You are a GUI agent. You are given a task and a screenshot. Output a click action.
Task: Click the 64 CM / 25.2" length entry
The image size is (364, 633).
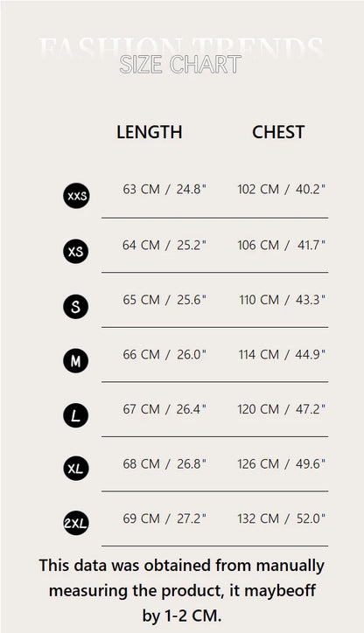164,245
